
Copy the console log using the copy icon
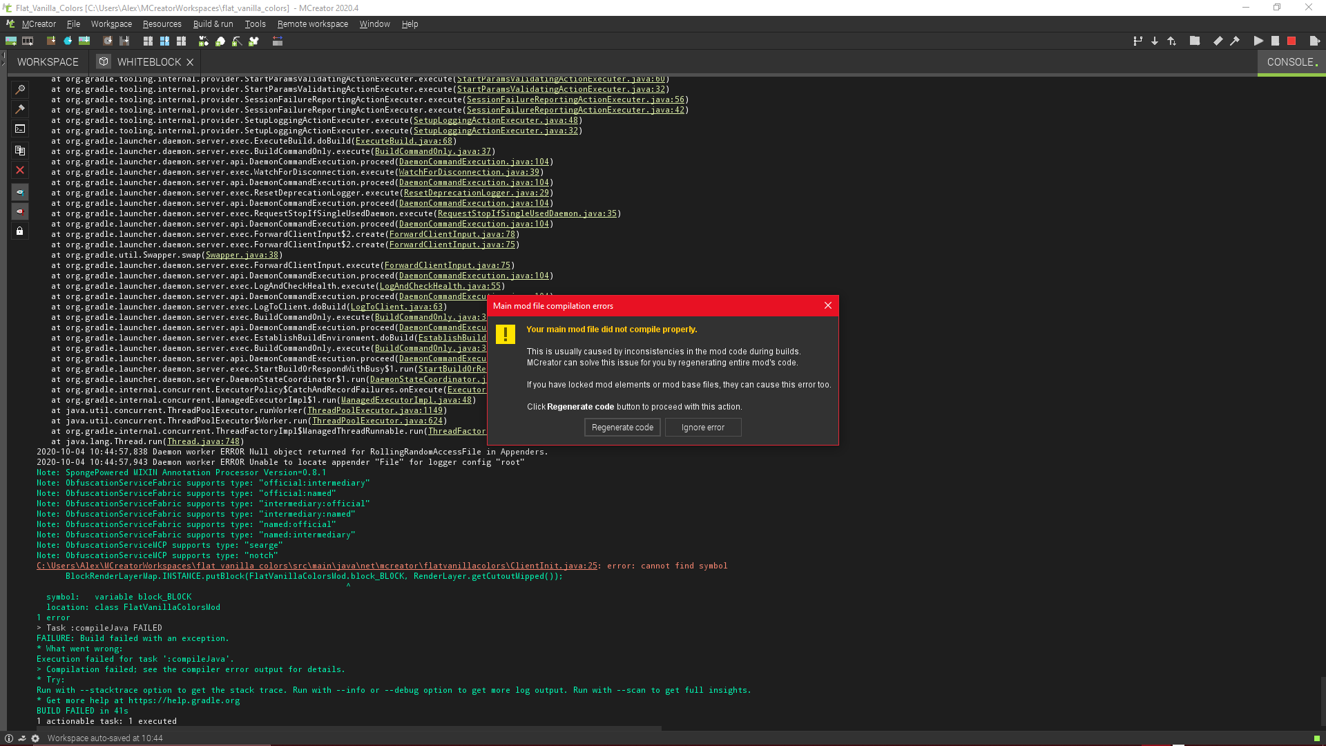[x=20, y=151]
